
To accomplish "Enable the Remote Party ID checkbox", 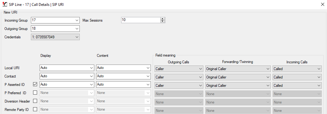I will tap(35, 109).
